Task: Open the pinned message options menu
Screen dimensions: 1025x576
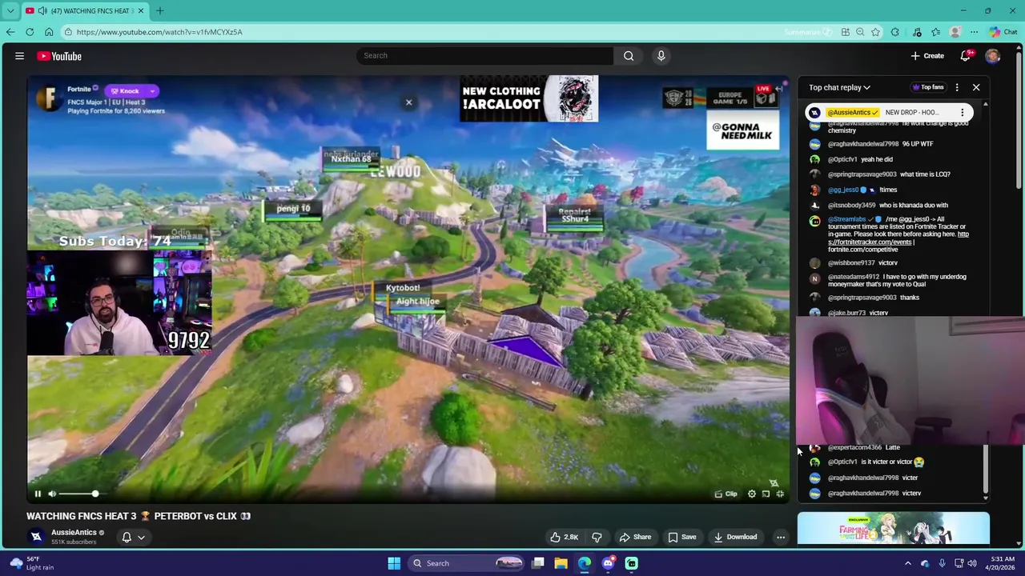Action: click(x=962, y=113)
